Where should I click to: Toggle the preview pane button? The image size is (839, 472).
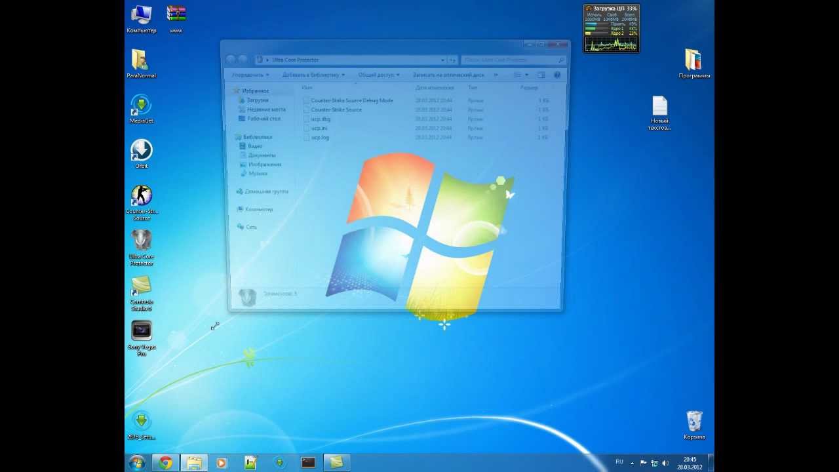tap(541, 75)
